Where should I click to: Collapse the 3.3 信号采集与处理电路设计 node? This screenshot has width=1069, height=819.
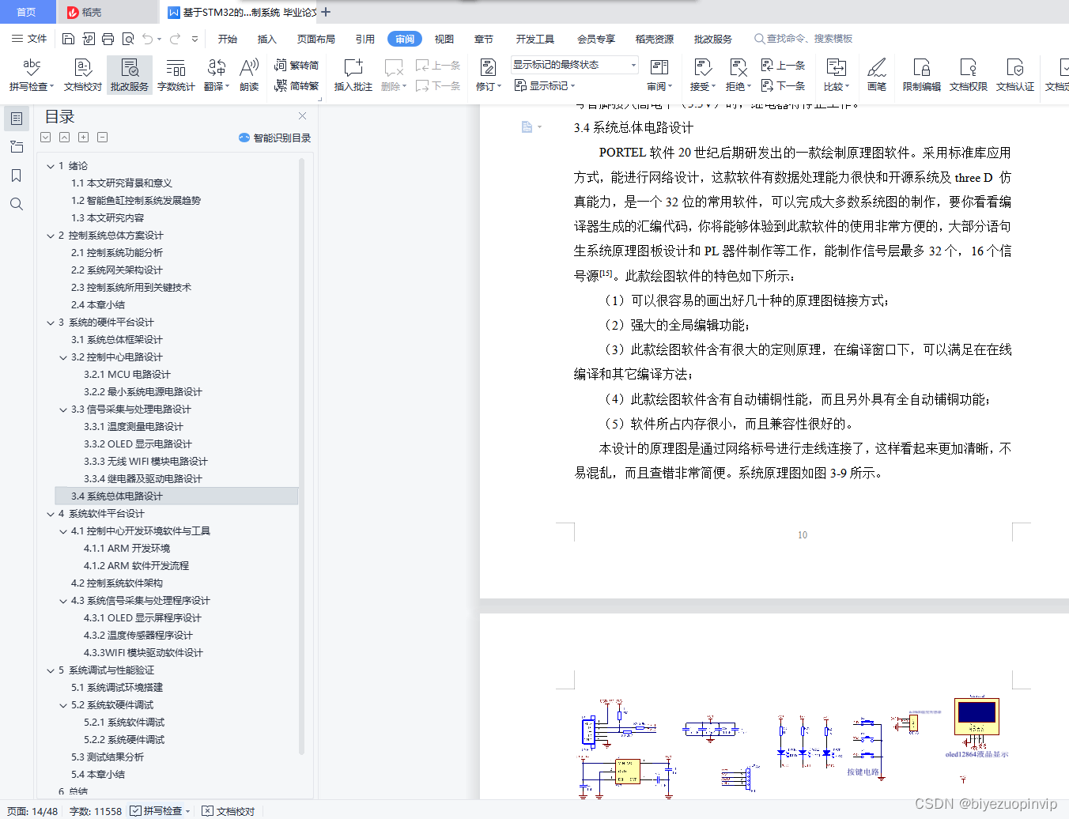point(63,409)
